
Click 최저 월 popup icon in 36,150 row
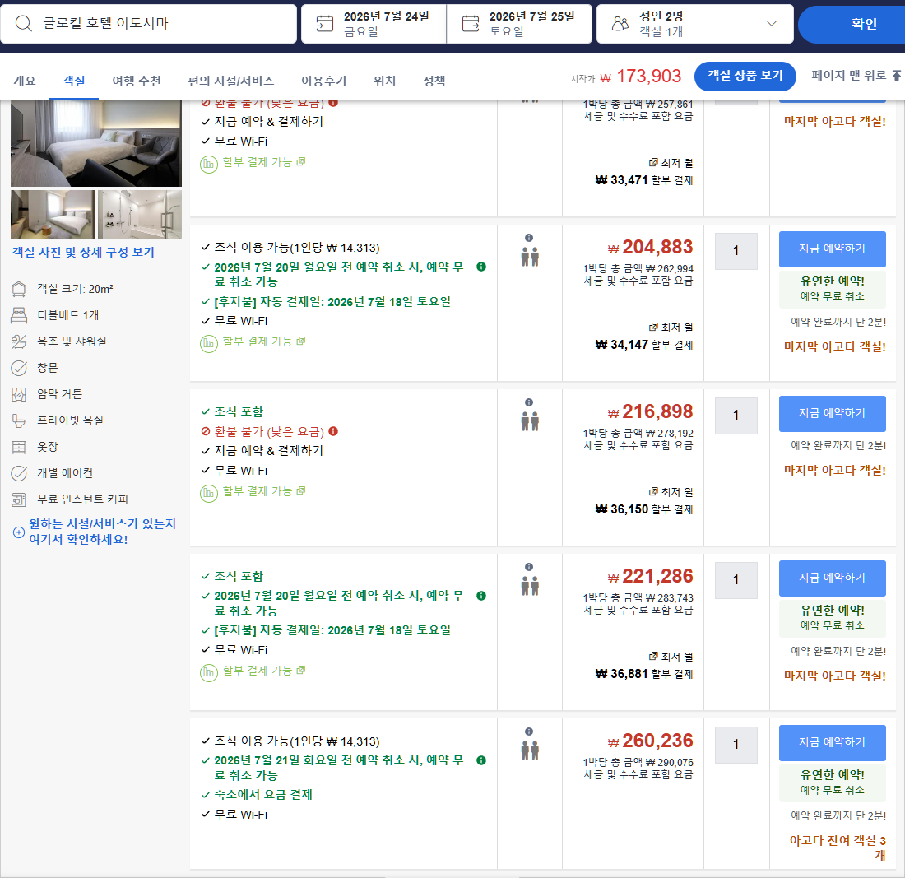[x=652, y=491]
